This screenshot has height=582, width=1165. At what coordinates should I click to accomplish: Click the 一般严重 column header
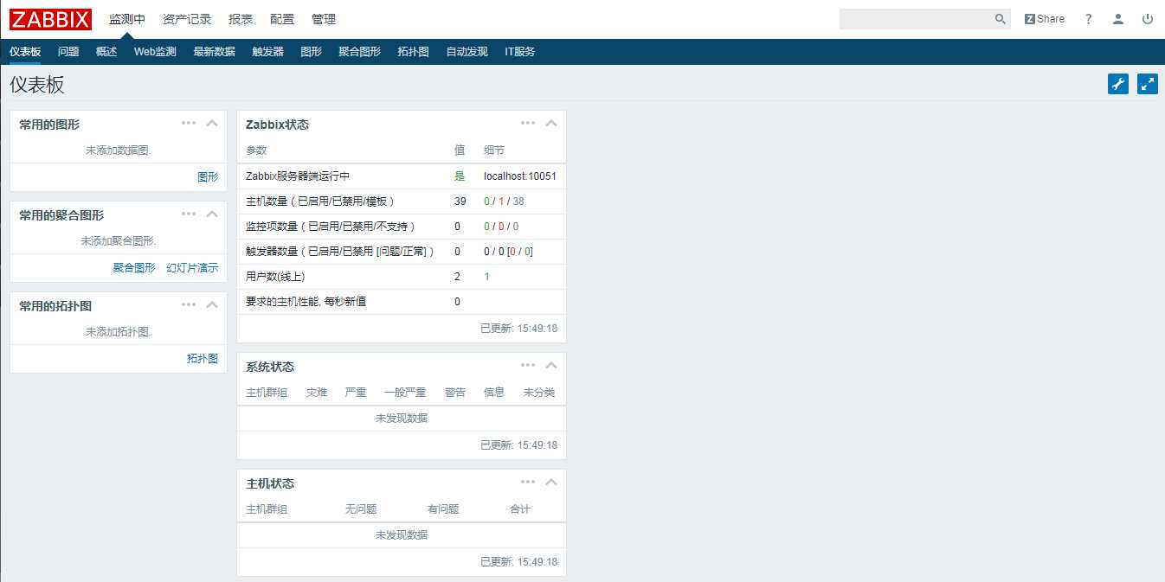(405, 393)
